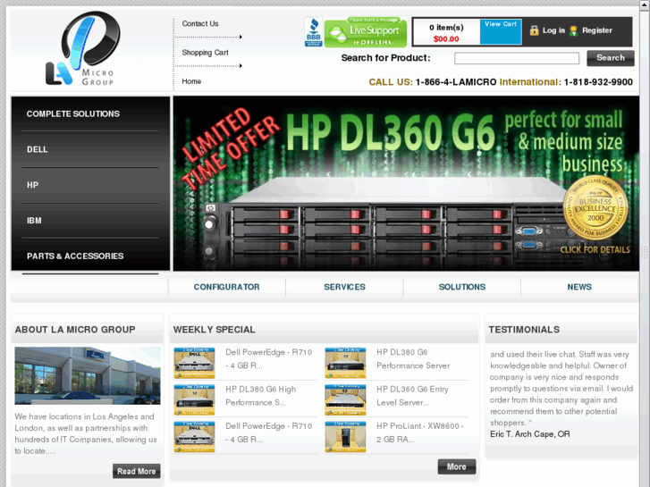650x487 pixels.
Task: Click the LA Micro Group logo
Action: click(x=82, y=49)
